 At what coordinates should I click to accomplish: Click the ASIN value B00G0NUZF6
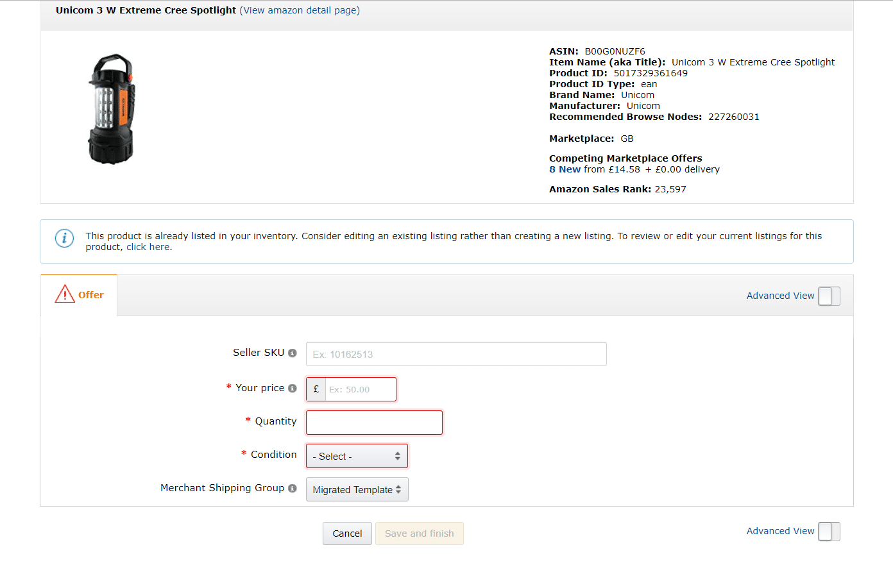tap(615, 51)
